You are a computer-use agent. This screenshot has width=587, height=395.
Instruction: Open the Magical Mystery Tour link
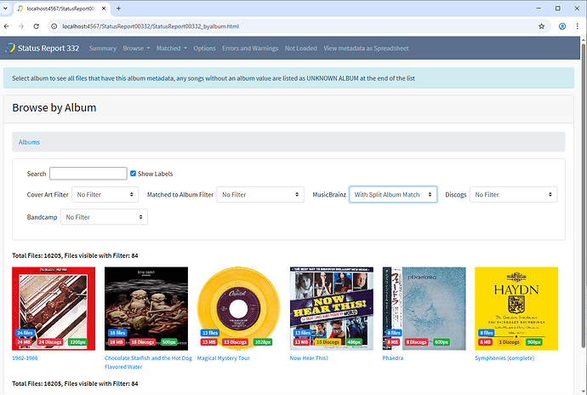point(224,358)
